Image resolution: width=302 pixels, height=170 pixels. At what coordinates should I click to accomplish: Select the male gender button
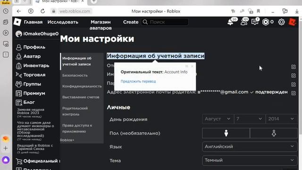coord(226,133)
